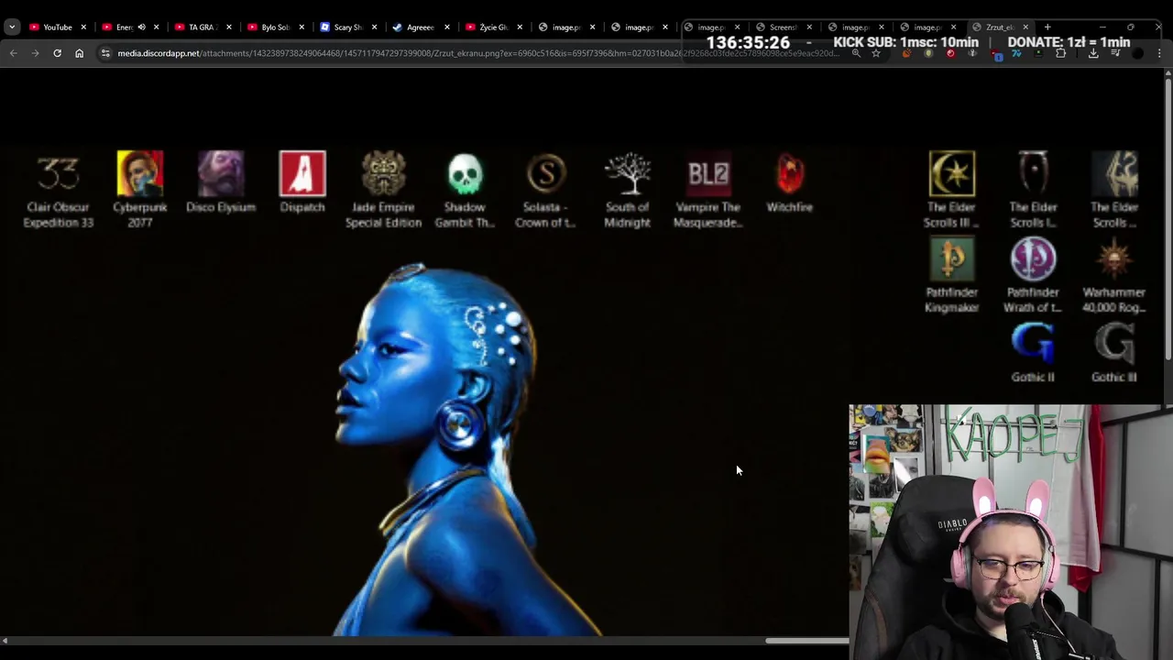Close the Scary Sh tab
Image resolution: width=1173 pixels, height=660 pixels.
click(x=374, y=27)
